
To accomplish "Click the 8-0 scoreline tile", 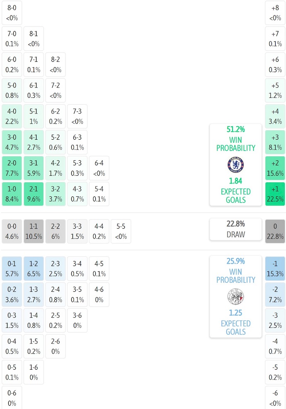I will pos(12,13).
